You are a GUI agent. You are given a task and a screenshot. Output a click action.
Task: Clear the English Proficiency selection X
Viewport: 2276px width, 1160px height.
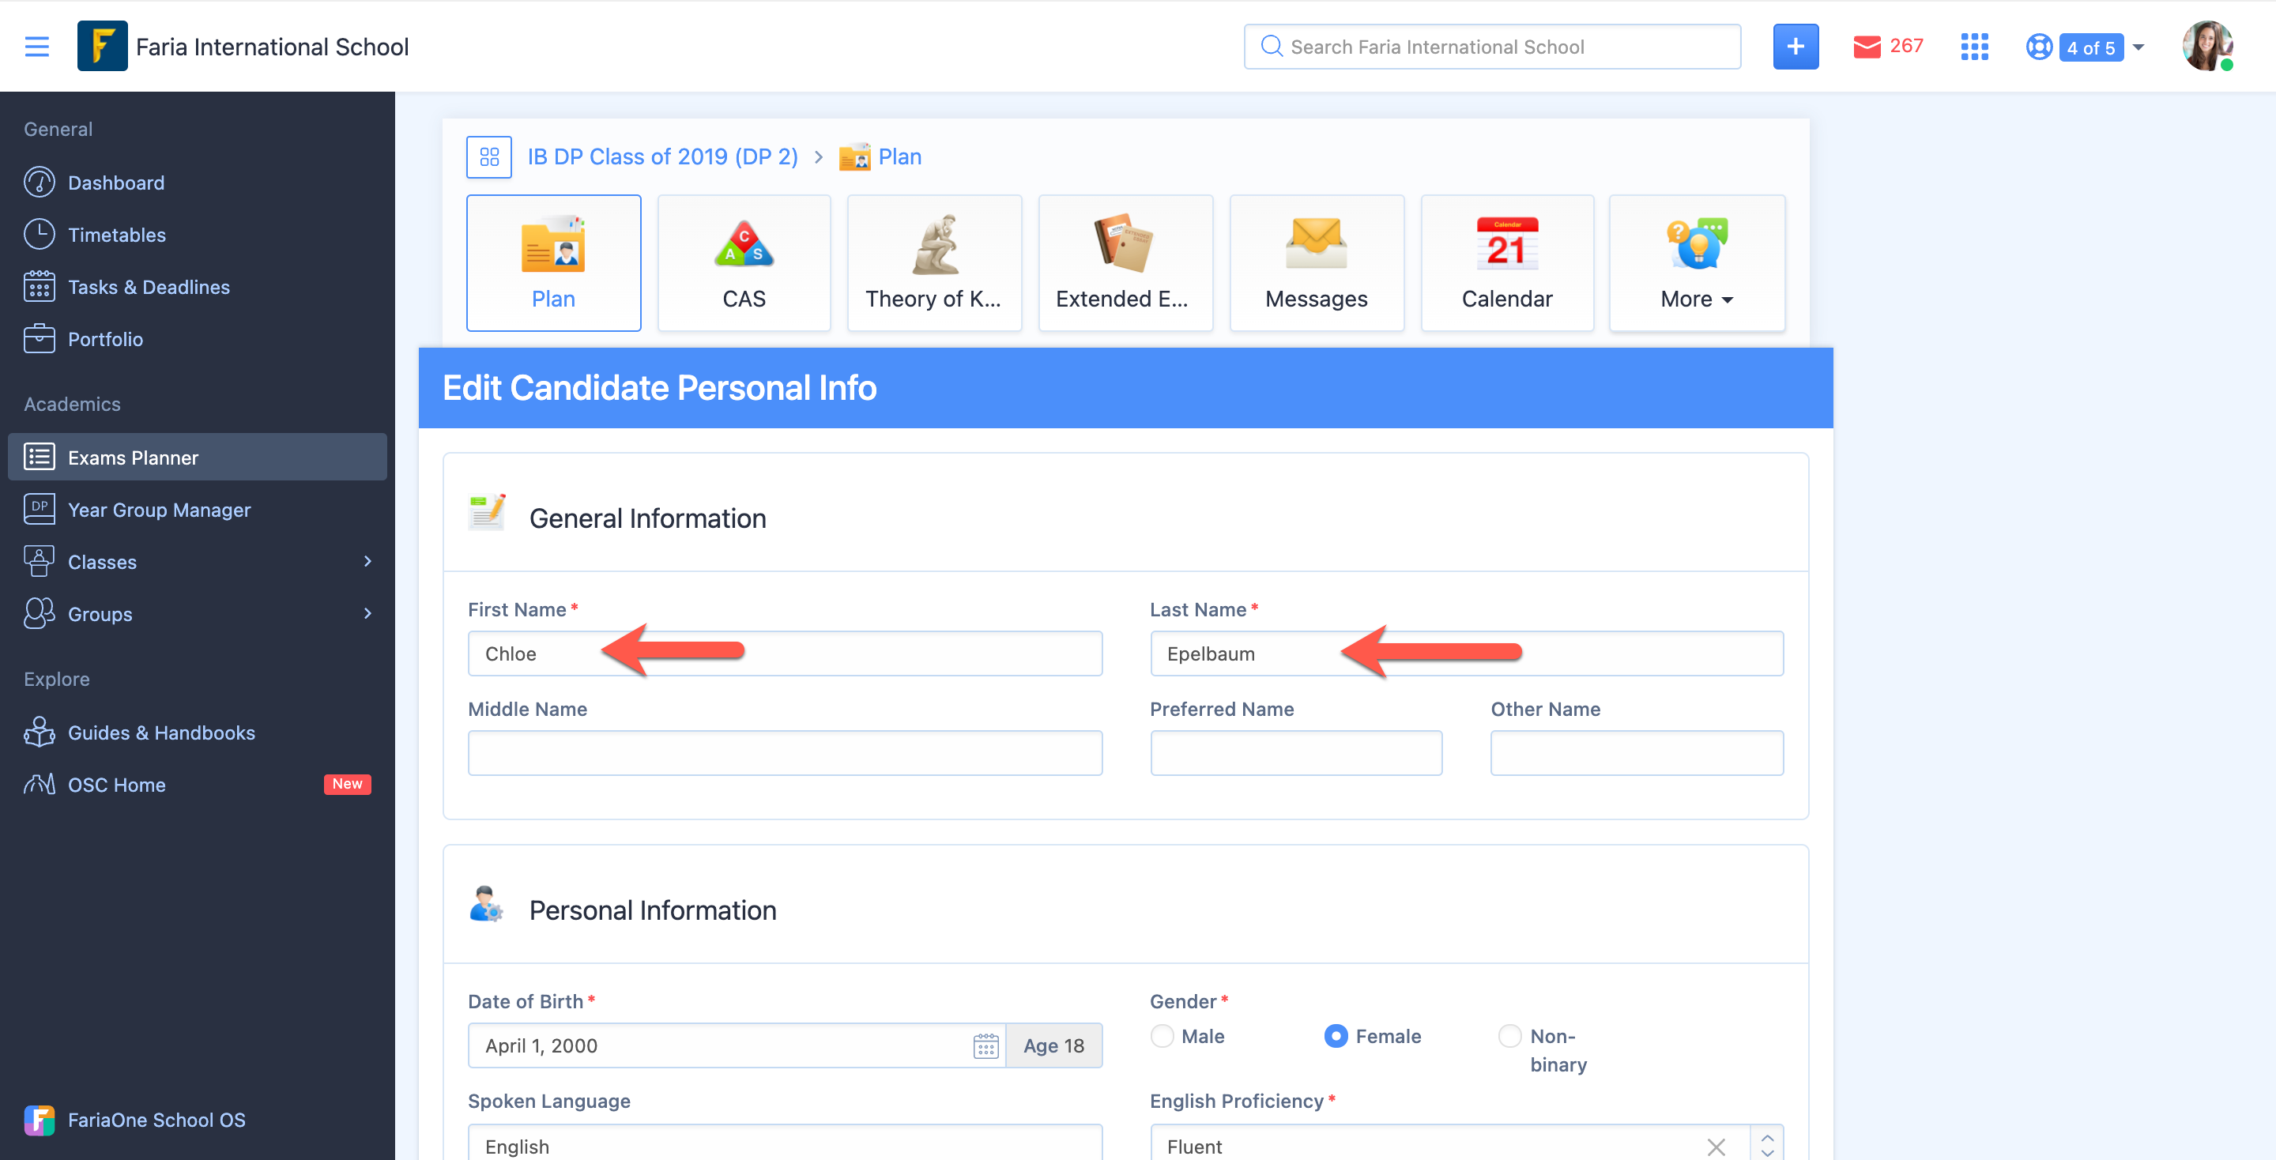1716,1147
